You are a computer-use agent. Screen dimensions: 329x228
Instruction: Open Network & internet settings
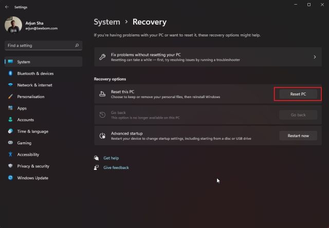[x=43, y=85]
